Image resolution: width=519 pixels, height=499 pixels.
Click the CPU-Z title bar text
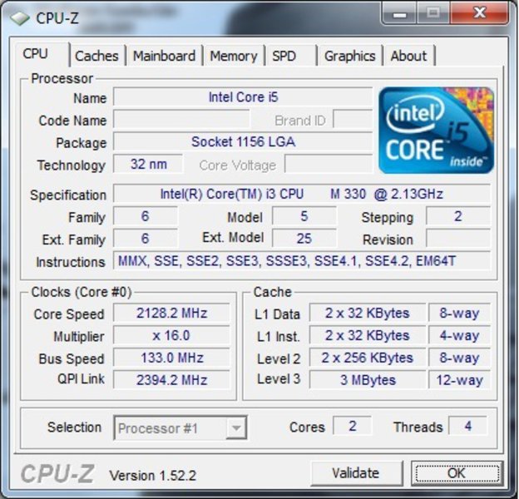pyautogui.click(x=57, y=18)
